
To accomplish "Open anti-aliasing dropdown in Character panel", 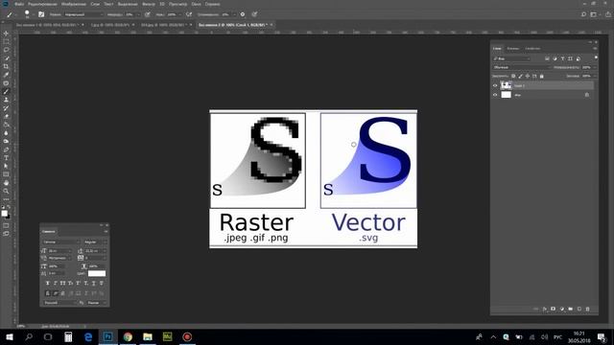I will (97, 303).
